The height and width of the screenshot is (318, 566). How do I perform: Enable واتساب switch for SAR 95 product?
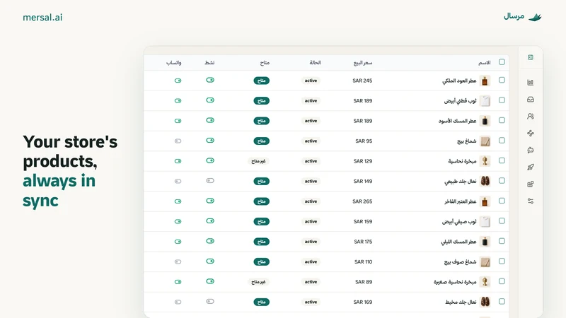coord(178,141)
